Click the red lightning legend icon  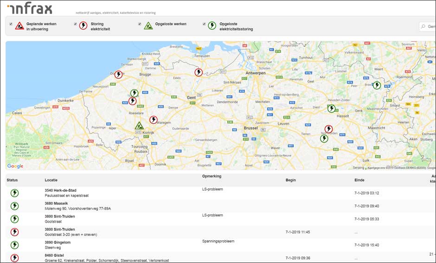point(83,26)
